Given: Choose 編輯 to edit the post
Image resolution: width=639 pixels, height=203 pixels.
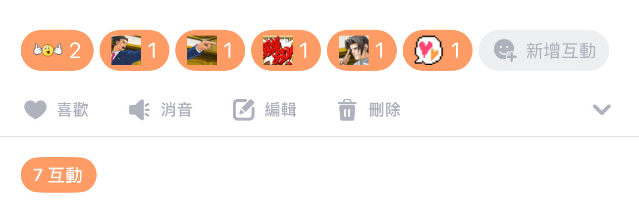Looking at the screenshot, I should pos(281,110).
